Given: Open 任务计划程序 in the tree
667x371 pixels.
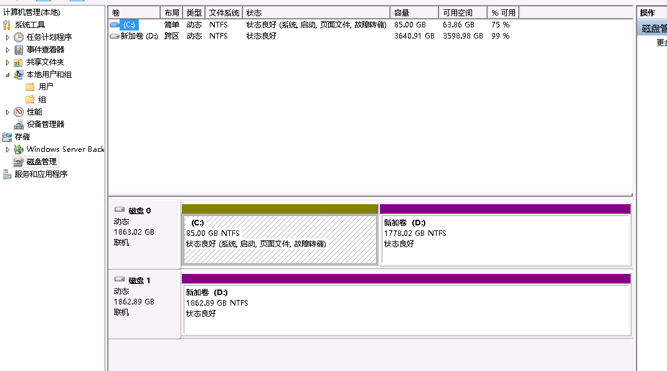Looking at the screenshot, I should [49, 37].
